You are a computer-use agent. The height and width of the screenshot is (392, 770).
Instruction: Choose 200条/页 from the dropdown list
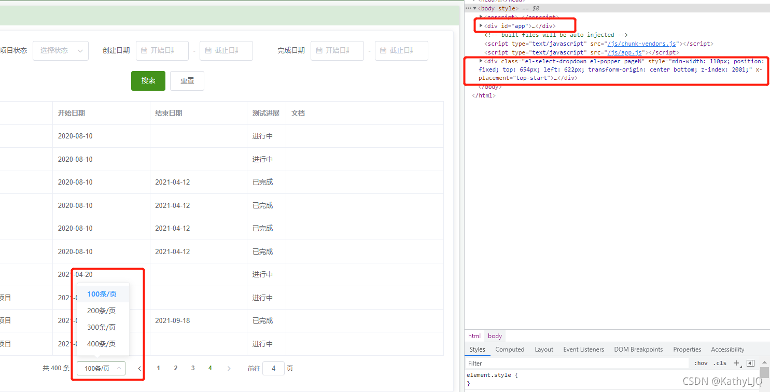pos(103,311)
